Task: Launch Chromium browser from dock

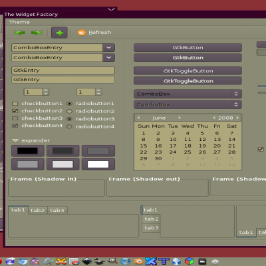Action: (23, 261)
